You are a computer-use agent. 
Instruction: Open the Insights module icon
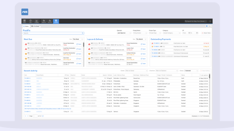(x=36, y=21)
